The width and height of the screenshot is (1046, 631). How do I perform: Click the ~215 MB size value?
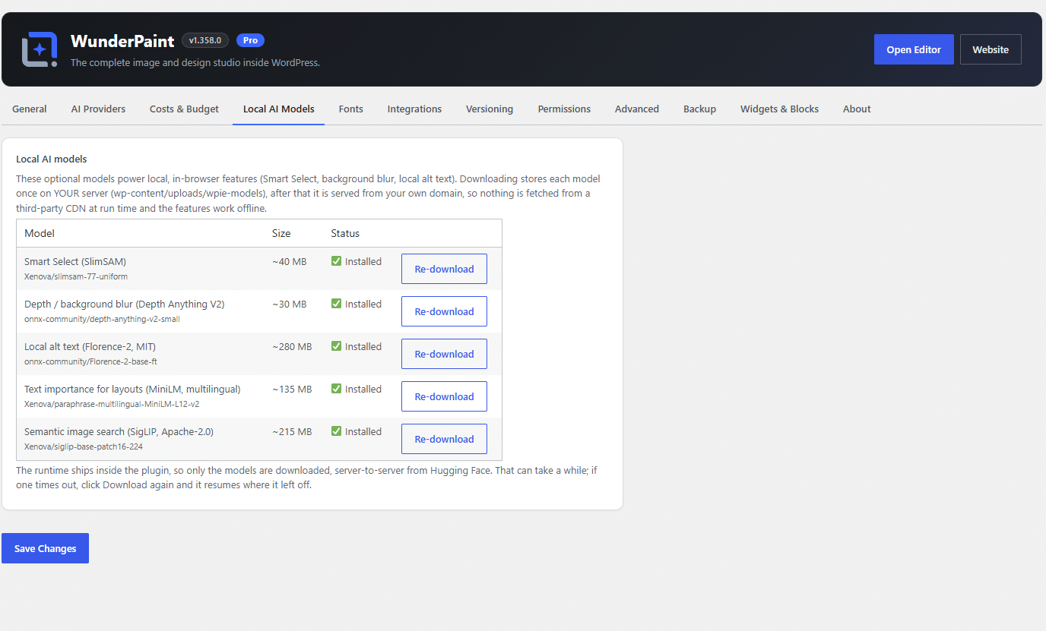tap(292, 431)
